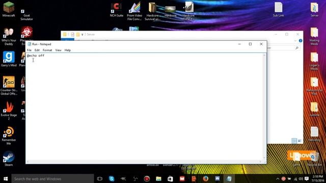Select the Garry's Mod desktop icon

(x=9, y=59)
